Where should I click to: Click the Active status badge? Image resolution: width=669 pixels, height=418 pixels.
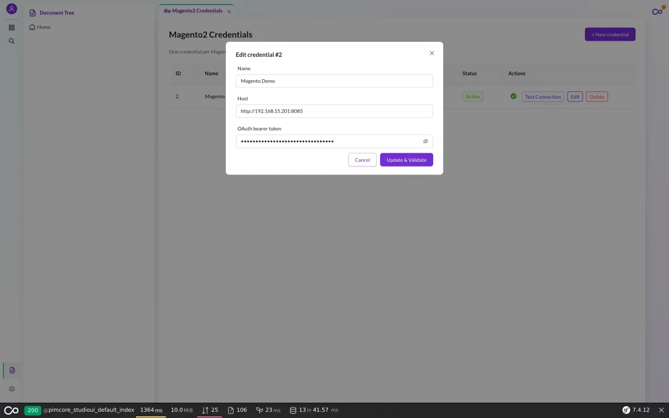click(473, 96)
